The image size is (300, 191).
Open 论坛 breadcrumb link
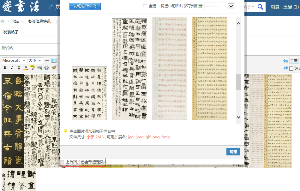pyautogui.click(x=15, y=21)
